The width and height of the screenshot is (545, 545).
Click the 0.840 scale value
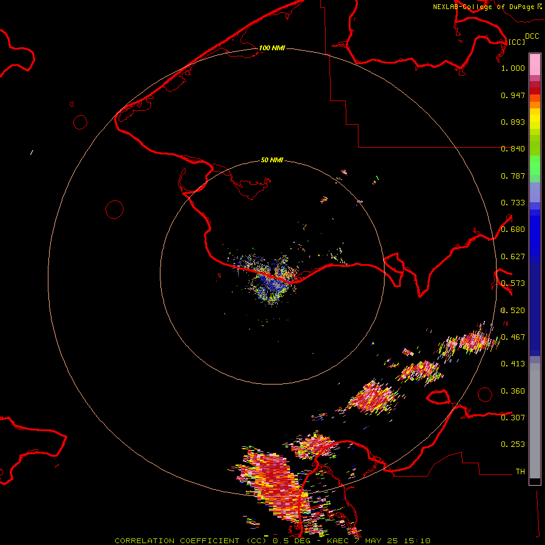pos(513,149)
